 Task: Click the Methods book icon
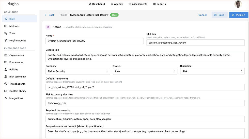6,26
